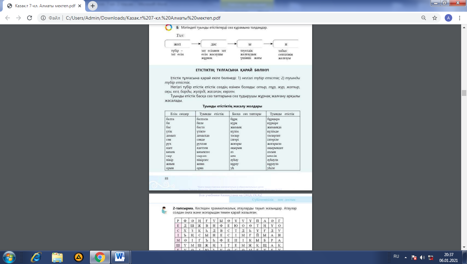Click the word үтікте in the table

click(202, 131)
